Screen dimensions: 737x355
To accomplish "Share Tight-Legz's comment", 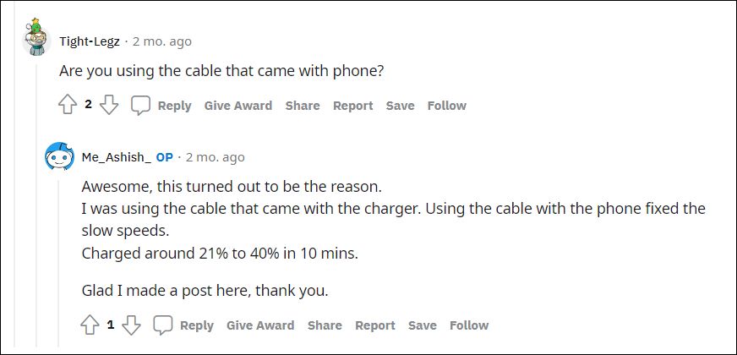I will [x=303, y=106].
